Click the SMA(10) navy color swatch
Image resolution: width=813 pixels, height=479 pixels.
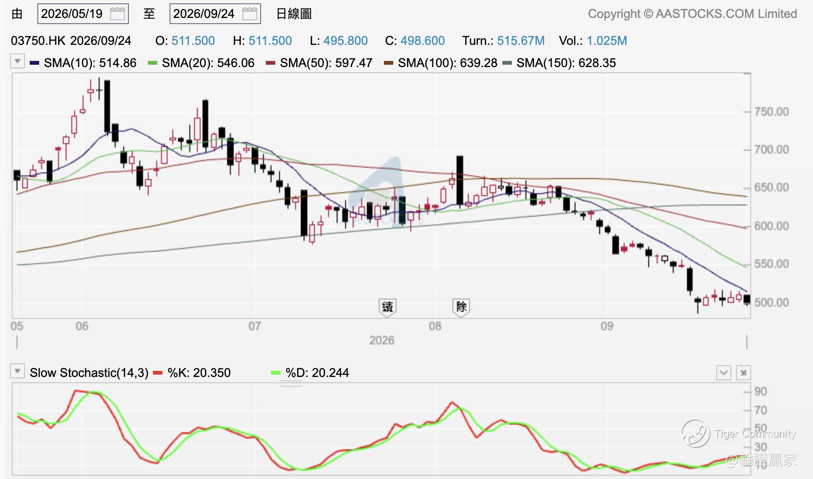click(34, 63)
